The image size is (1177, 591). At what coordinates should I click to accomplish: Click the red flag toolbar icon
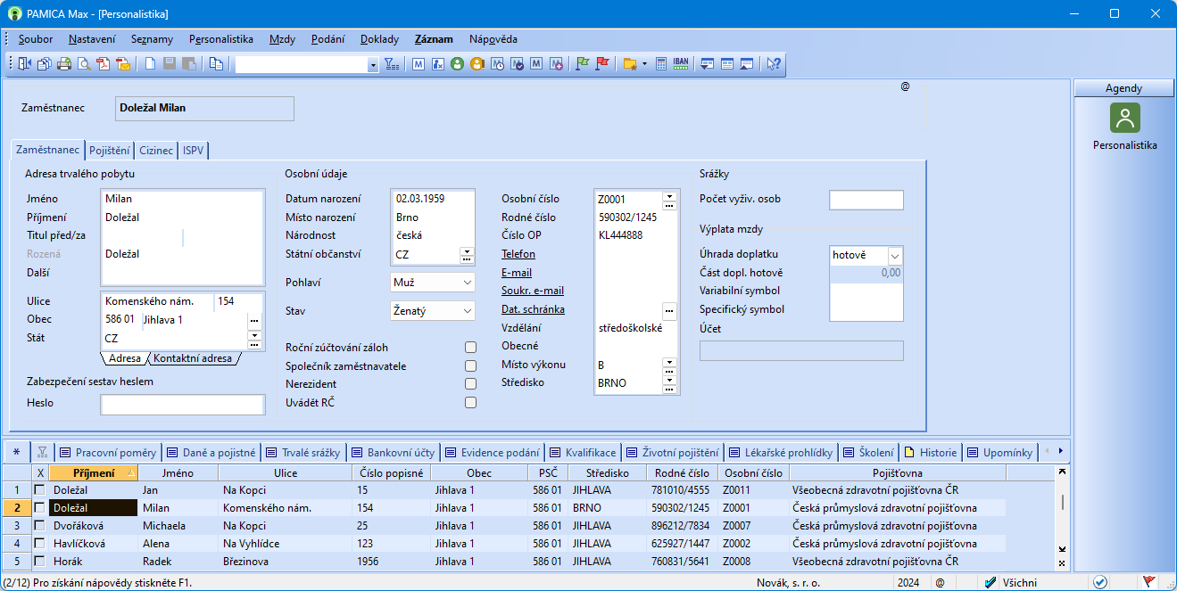tap(602, 64)
